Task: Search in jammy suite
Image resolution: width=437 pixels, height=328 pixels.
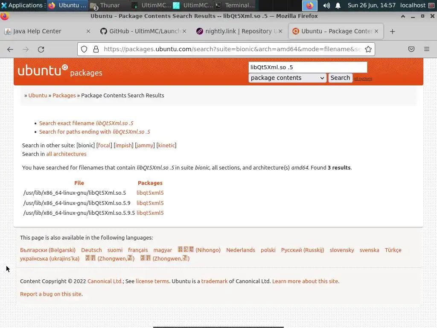Action: [145, 145]
